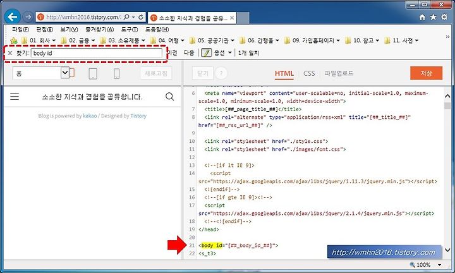Expand the 05. 공공기관 favorites folder
This screenshot has width=455, height=273.
coord(212,40)
